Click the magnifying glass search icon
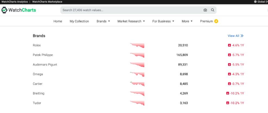 [x=213, y=10]
